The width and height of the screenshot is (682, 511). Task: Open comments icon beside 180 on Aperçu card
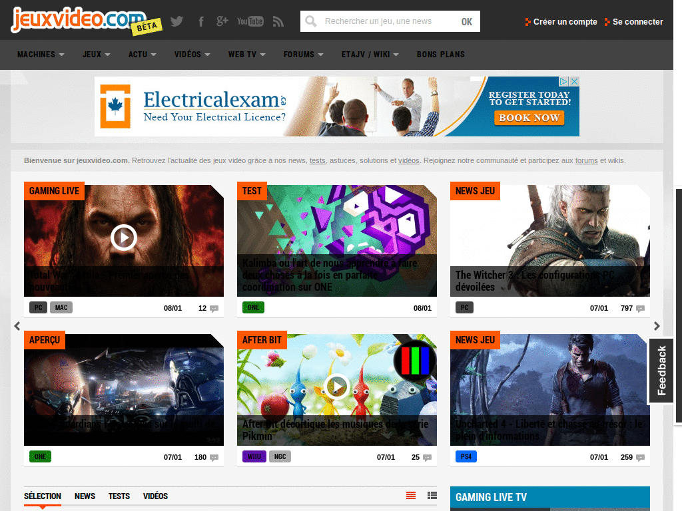click(214, 458)
